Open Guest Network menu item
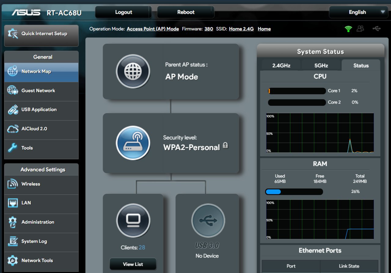 point(41,91)
